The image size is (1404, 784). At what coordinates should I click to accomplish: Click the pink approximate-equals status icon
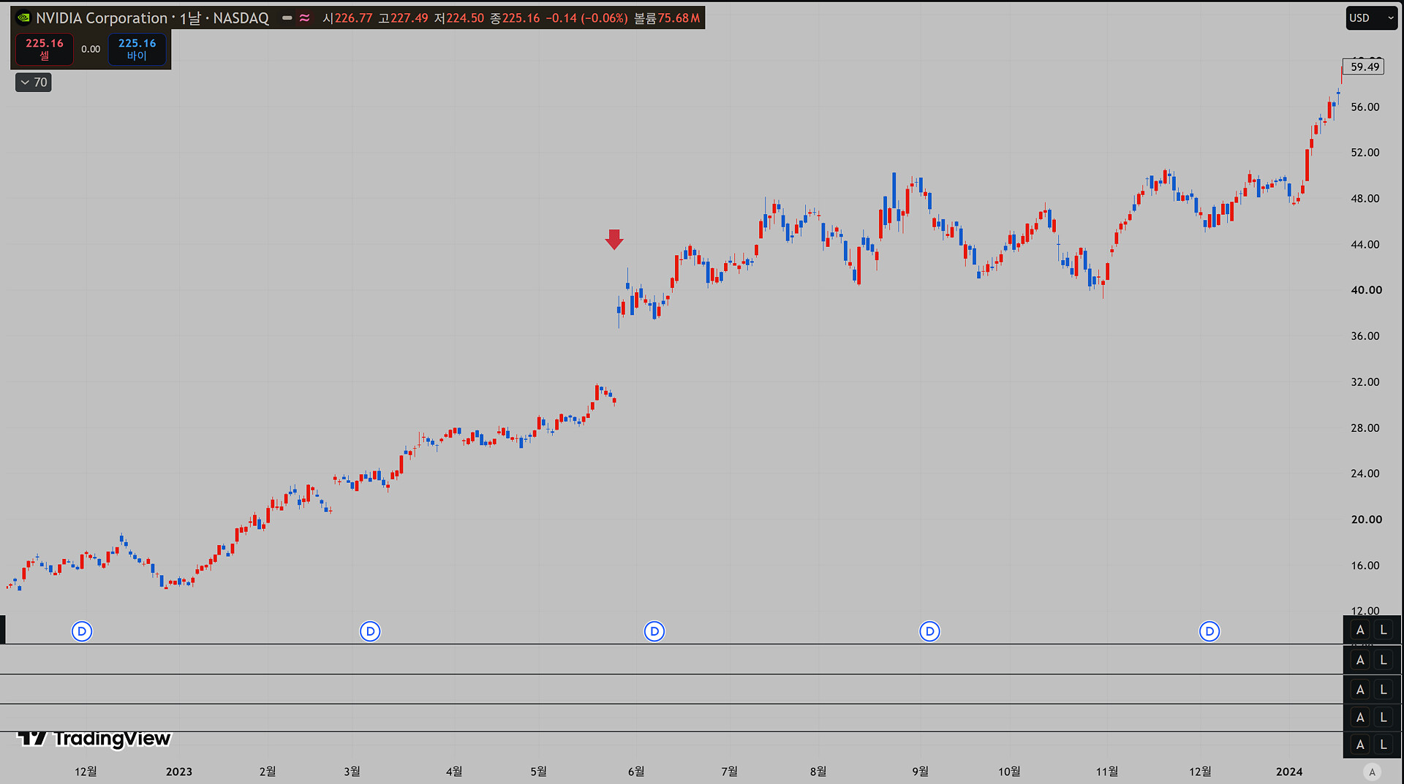click(304, 18)
